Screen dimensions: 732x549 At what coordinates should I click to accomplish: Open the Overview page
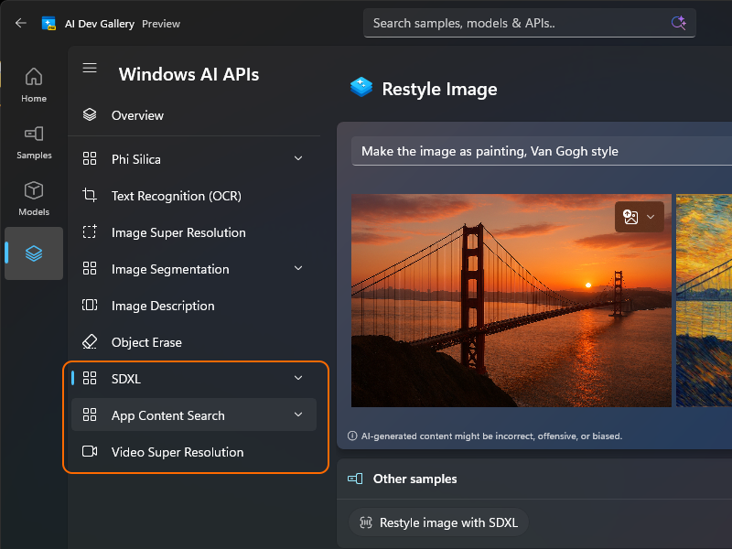point(137,115)
